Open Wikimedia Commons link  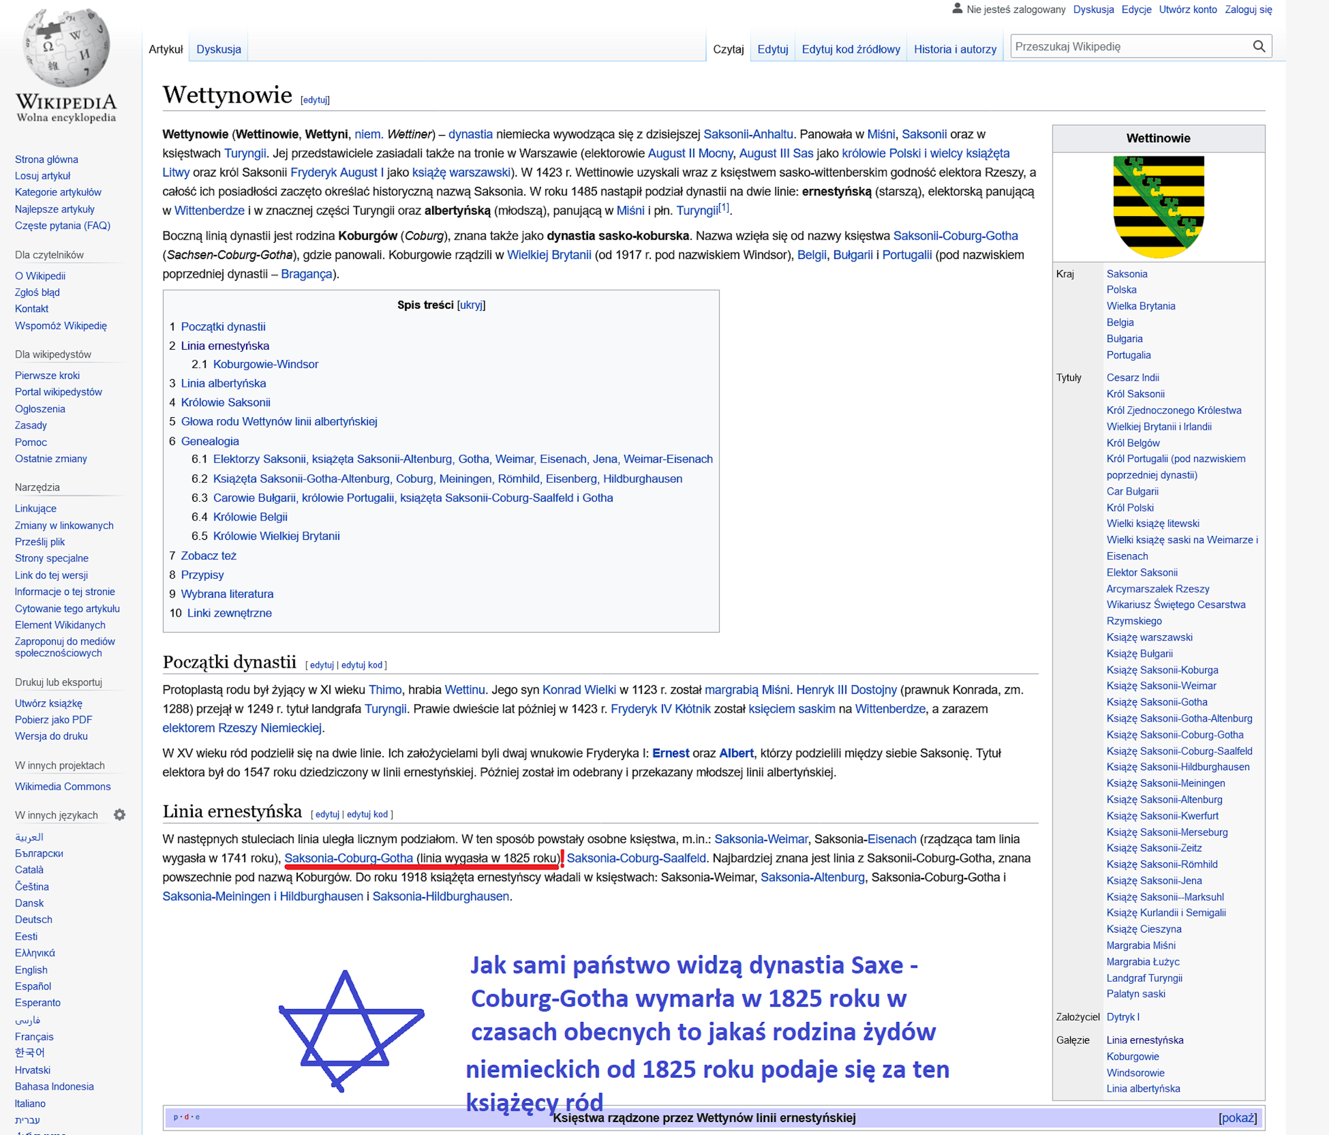(63, 787)
